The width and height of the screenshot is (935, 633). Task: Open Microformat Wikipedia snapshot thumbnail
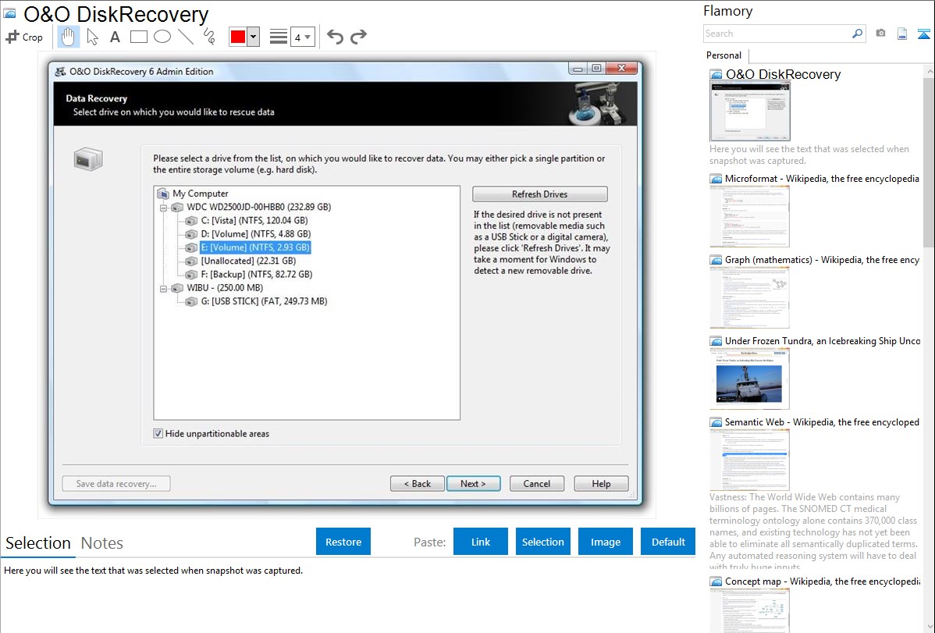click(x=749, y=216)
